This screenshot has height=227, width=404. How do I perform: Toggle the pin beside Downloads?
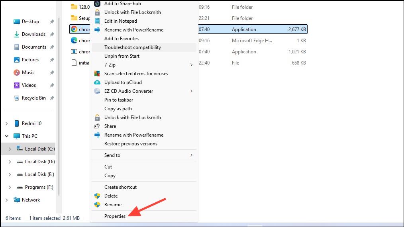52,34
